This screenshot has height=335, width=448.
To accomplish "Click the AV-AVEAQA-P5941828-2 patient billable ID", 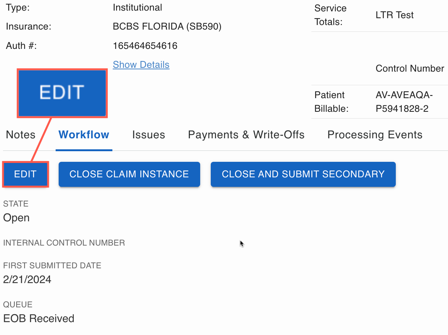I will coord(401,102).
